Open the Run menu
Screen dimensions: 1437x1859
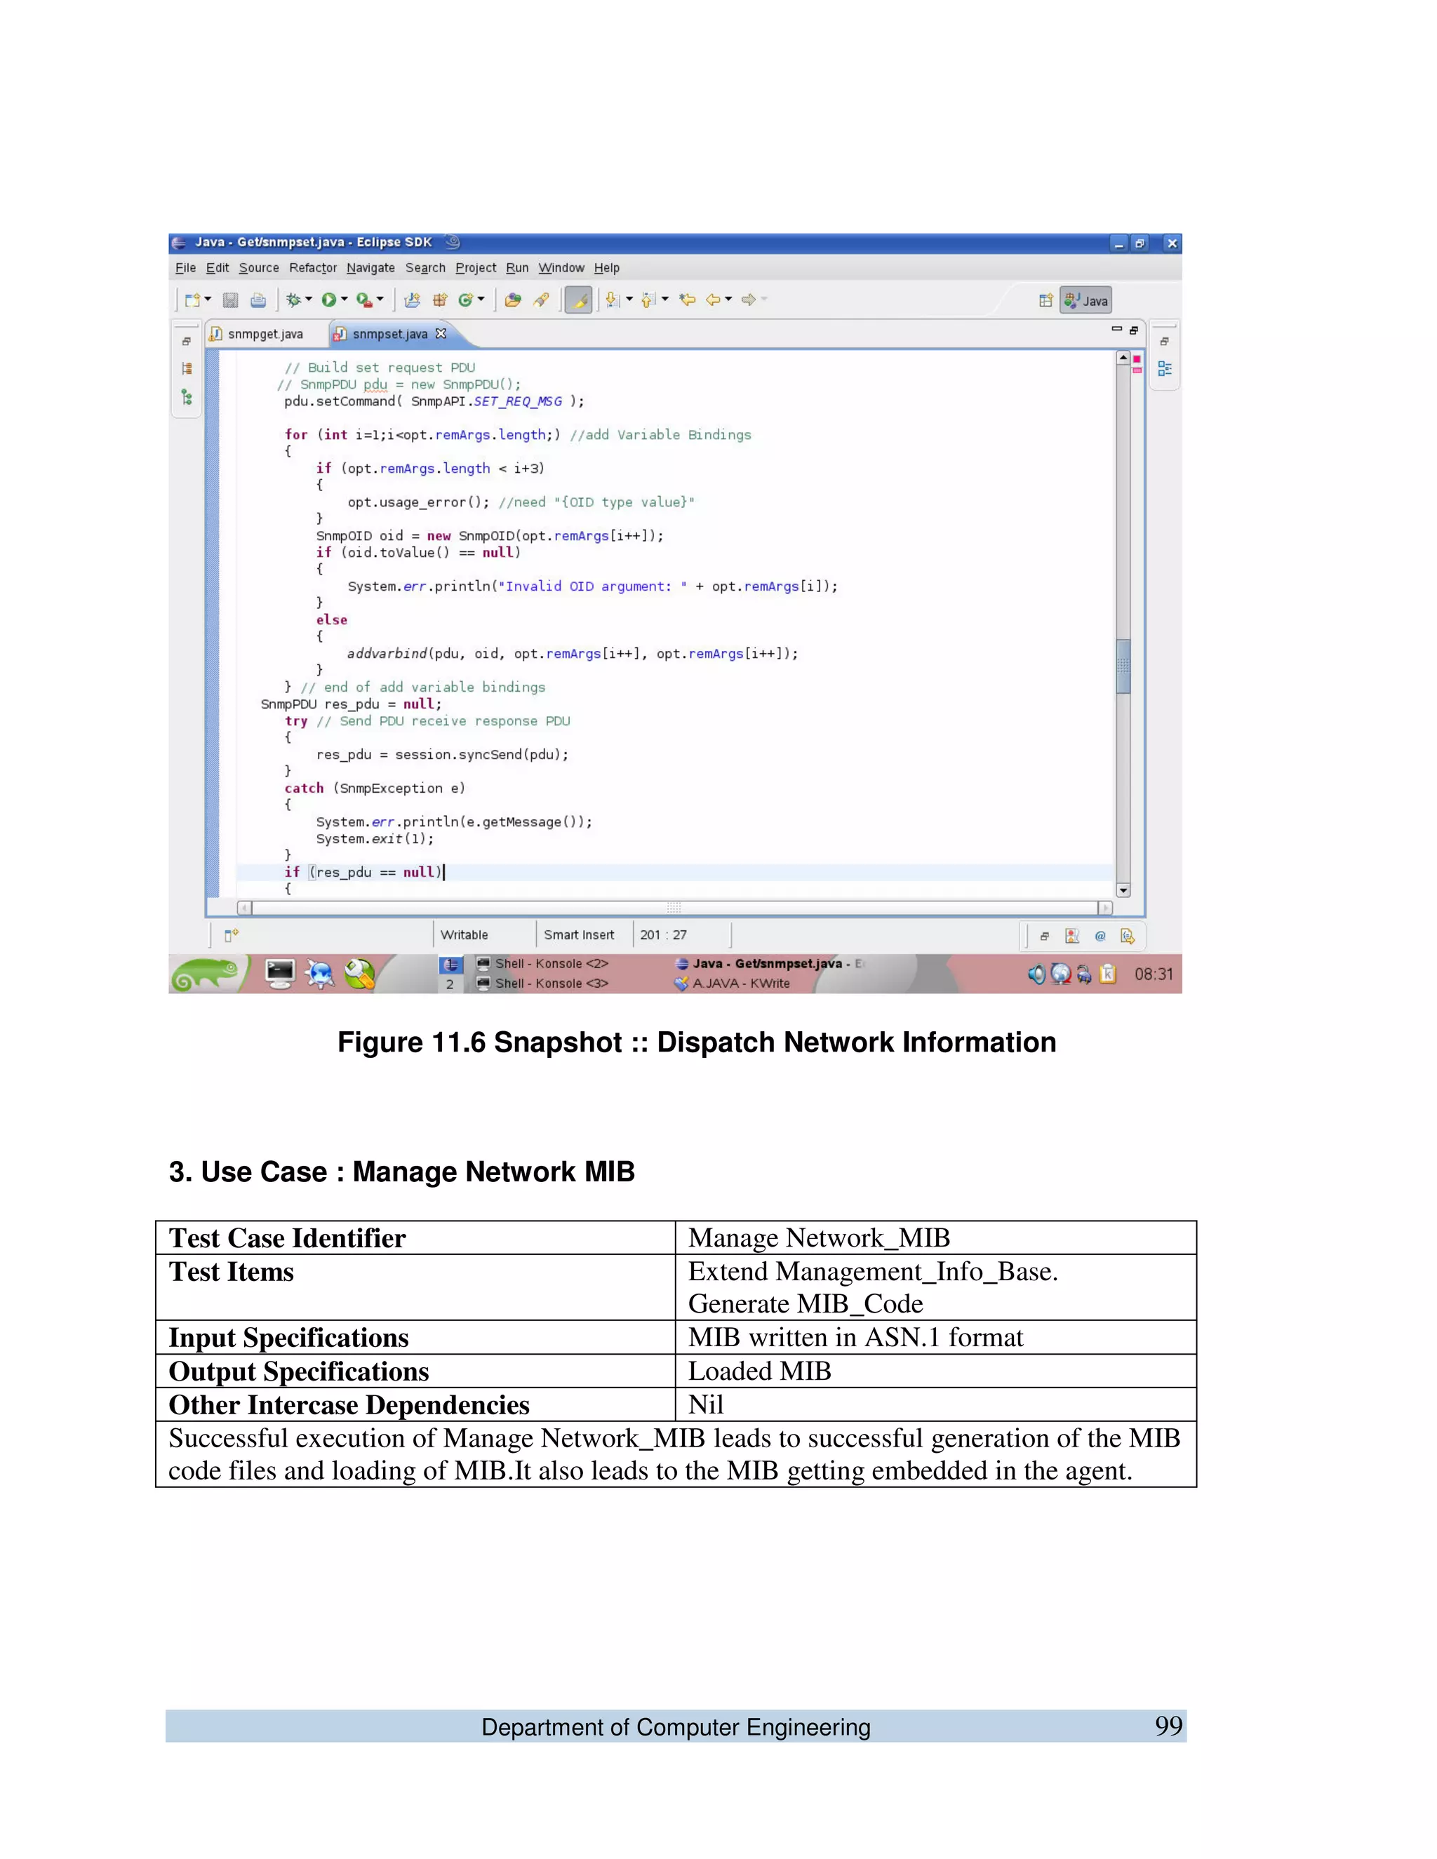[x=516, y=268]
